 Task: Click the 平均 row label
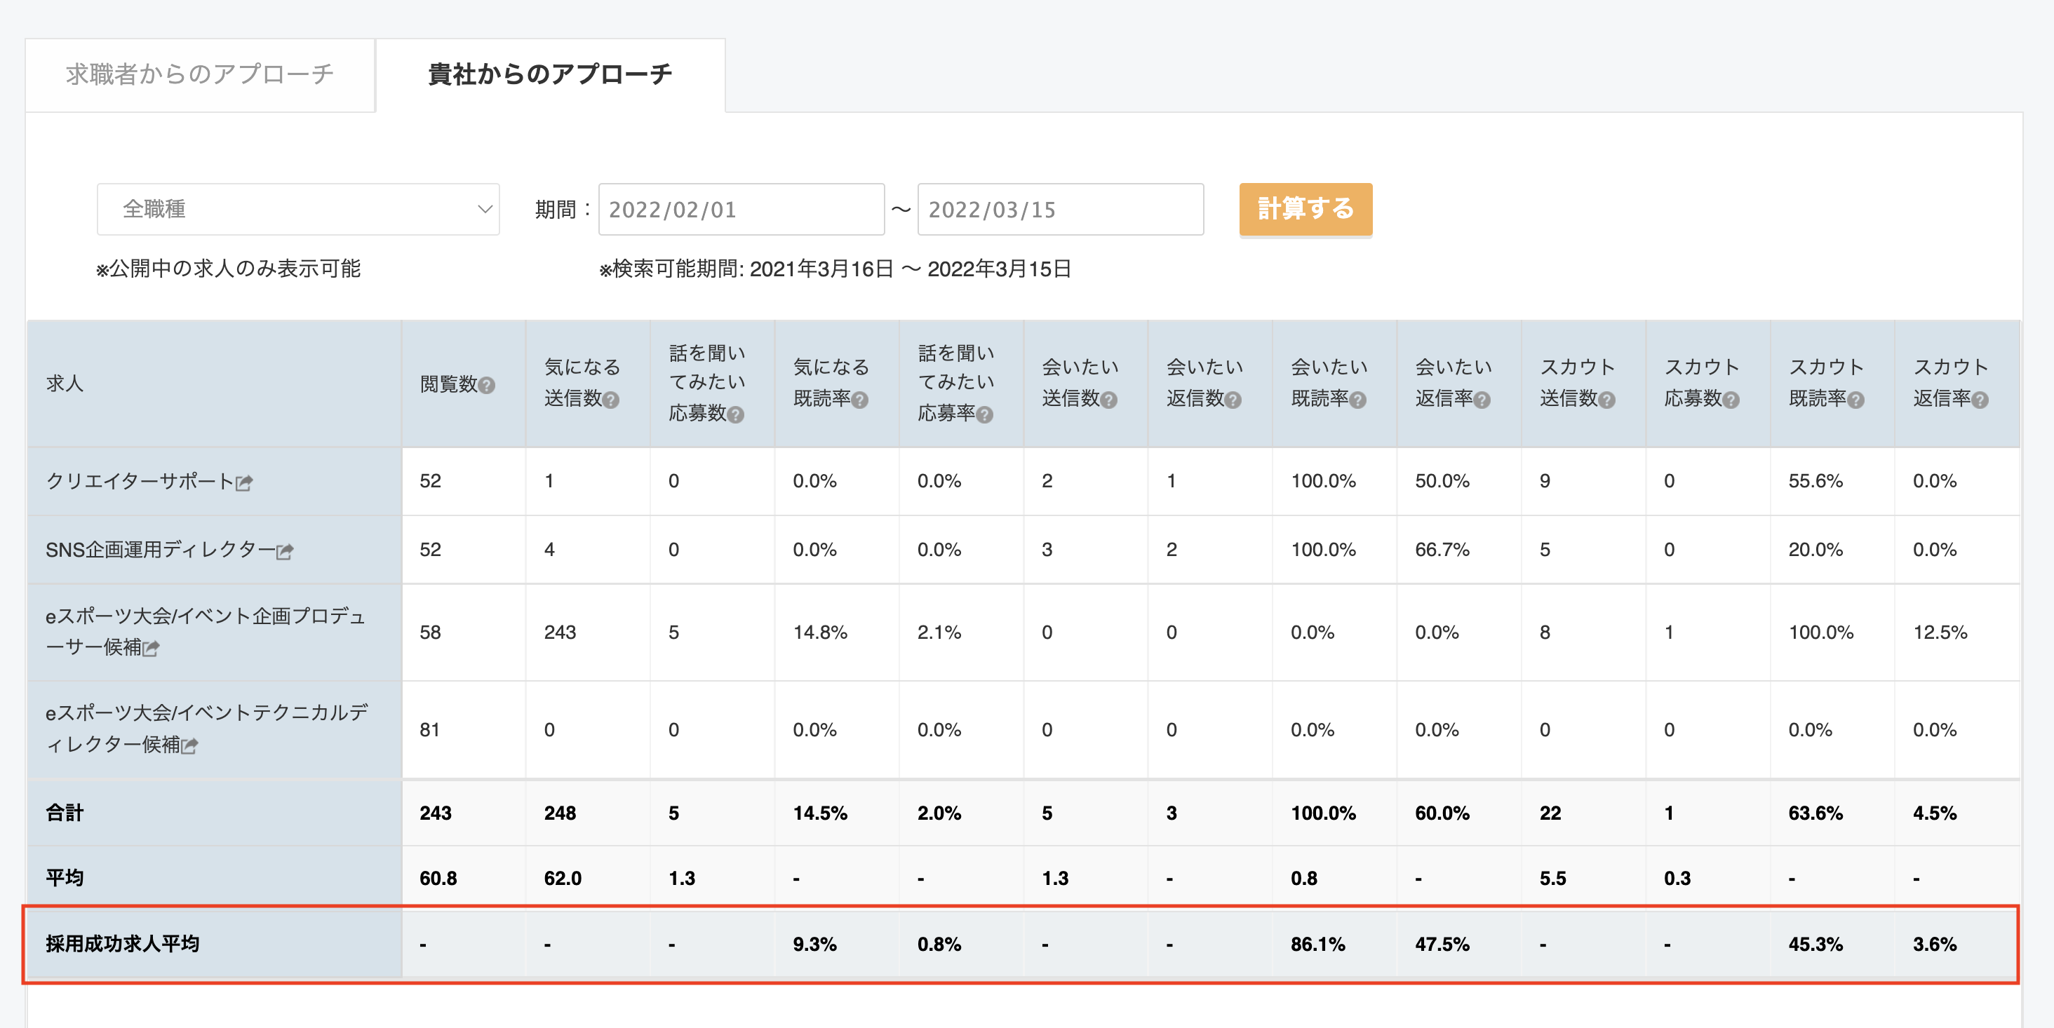pyautogui.click(x=65, y=878)
